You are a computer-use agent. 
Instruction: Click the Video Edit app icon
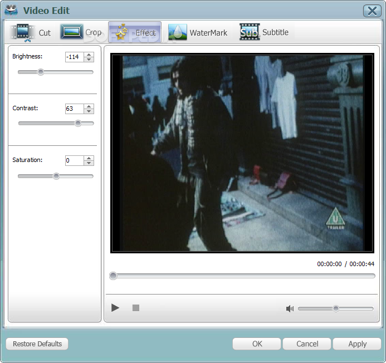click(x=11, y=11)
